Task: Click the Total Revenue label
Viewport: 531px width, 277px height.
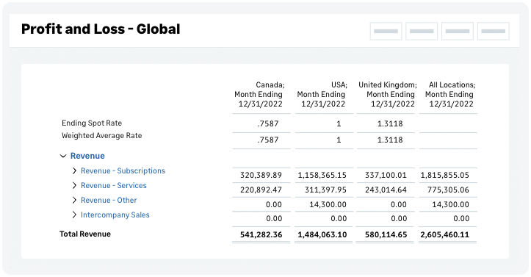Action: 85,234
